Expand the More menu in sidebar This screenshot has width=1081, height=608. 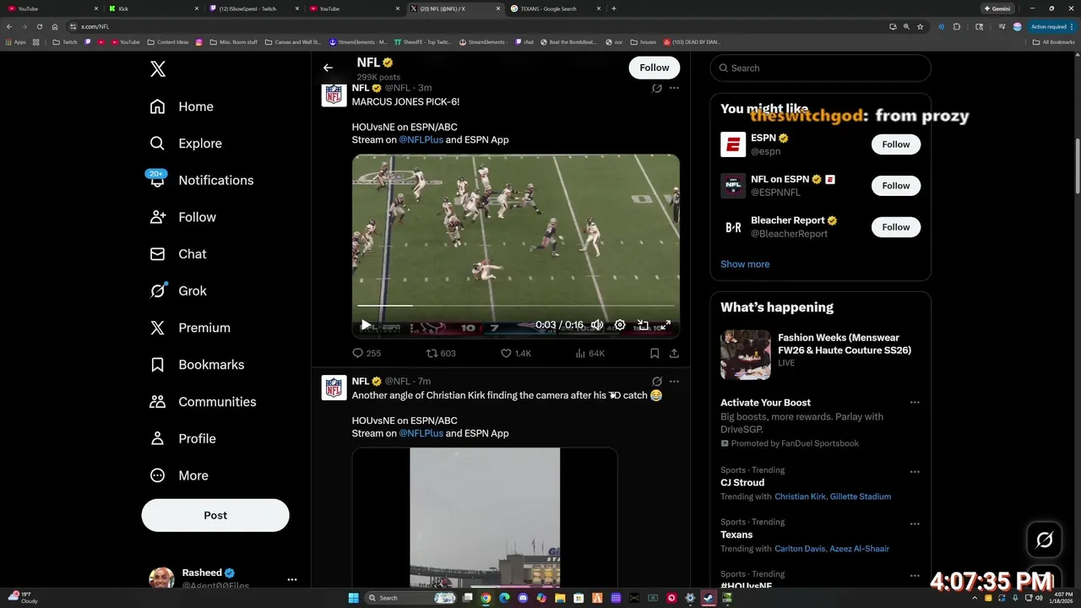pyautogui.click(x=179, y=475)
